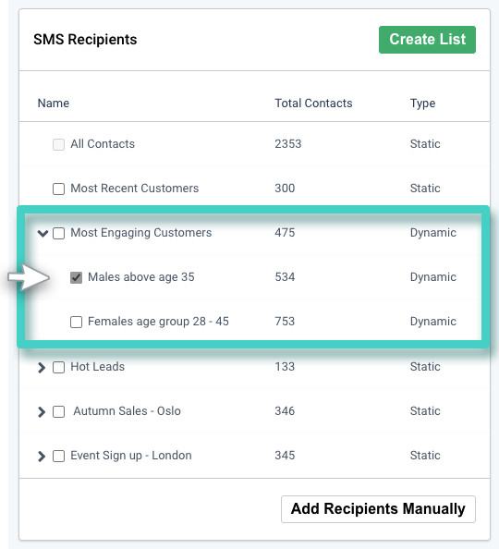Click Add Recipients Manually button
499x549 pixels.
click(378, 508)
